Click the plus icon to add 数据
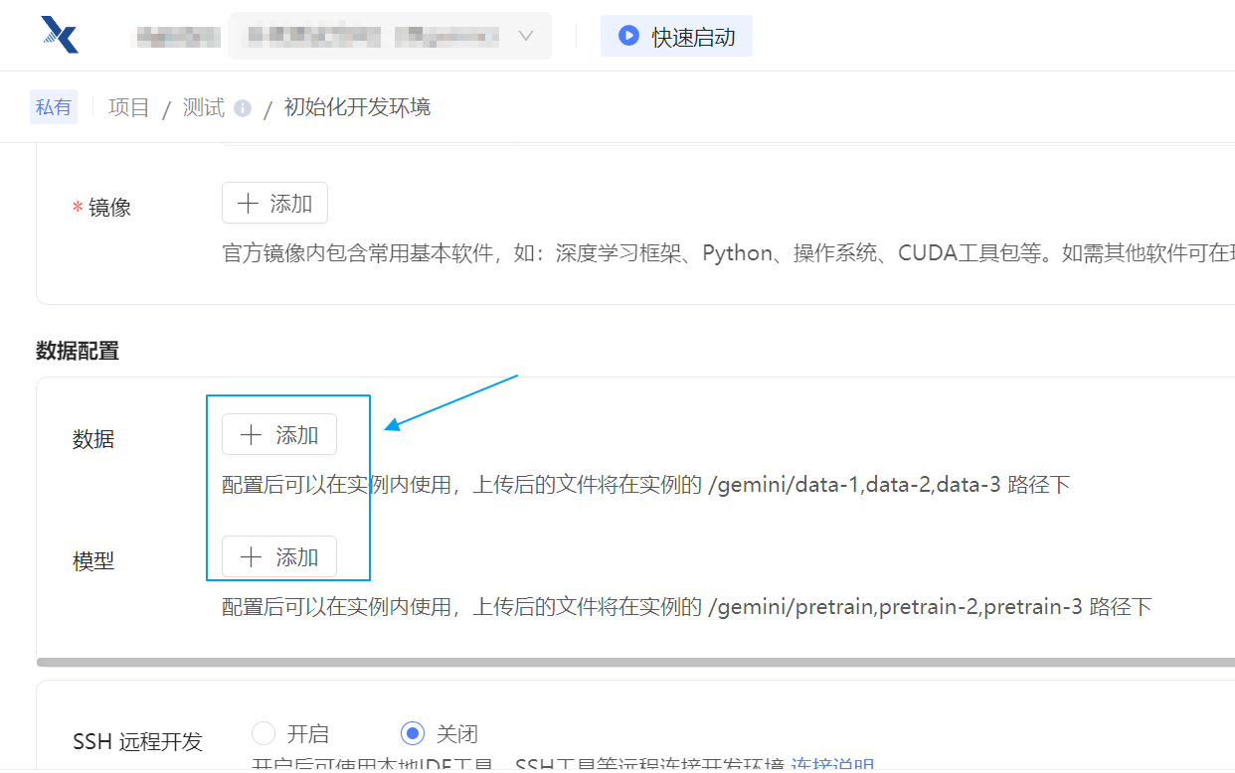 click(x=252, y=435)
